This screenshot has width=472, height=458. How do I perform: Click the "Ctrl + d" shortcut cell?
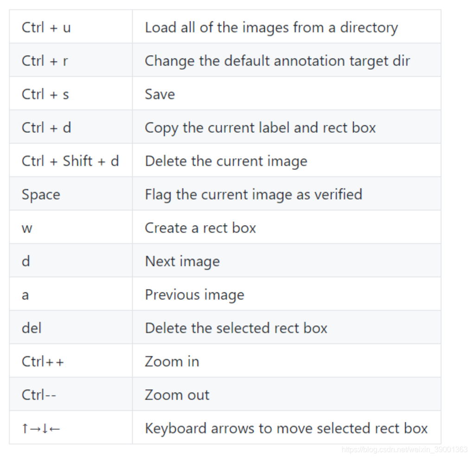46,128
